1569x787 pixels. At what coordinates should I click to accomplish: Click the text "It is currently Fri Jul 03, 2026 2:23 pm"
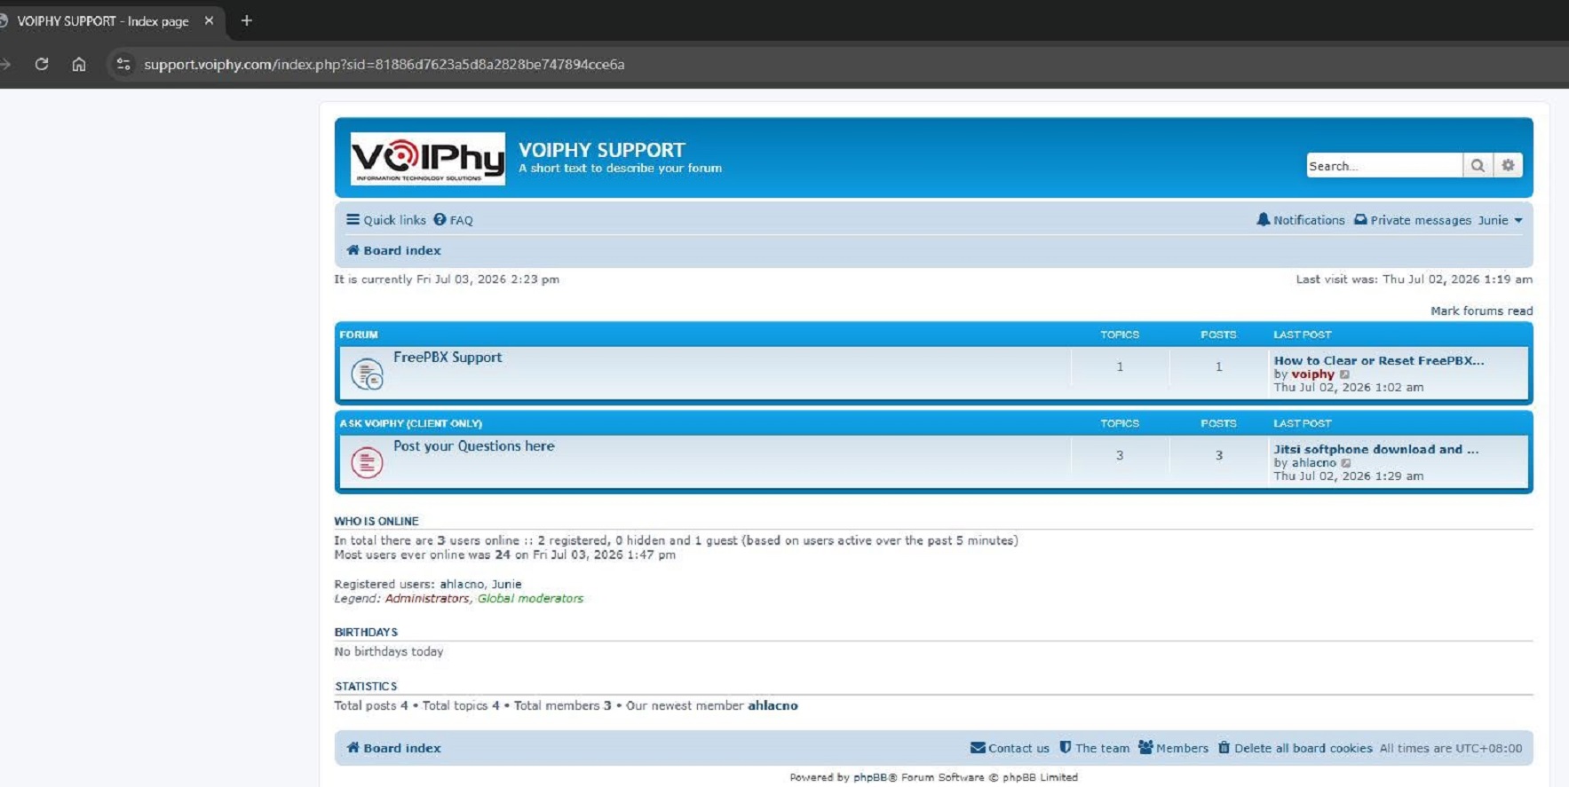[x=447, y=279]
